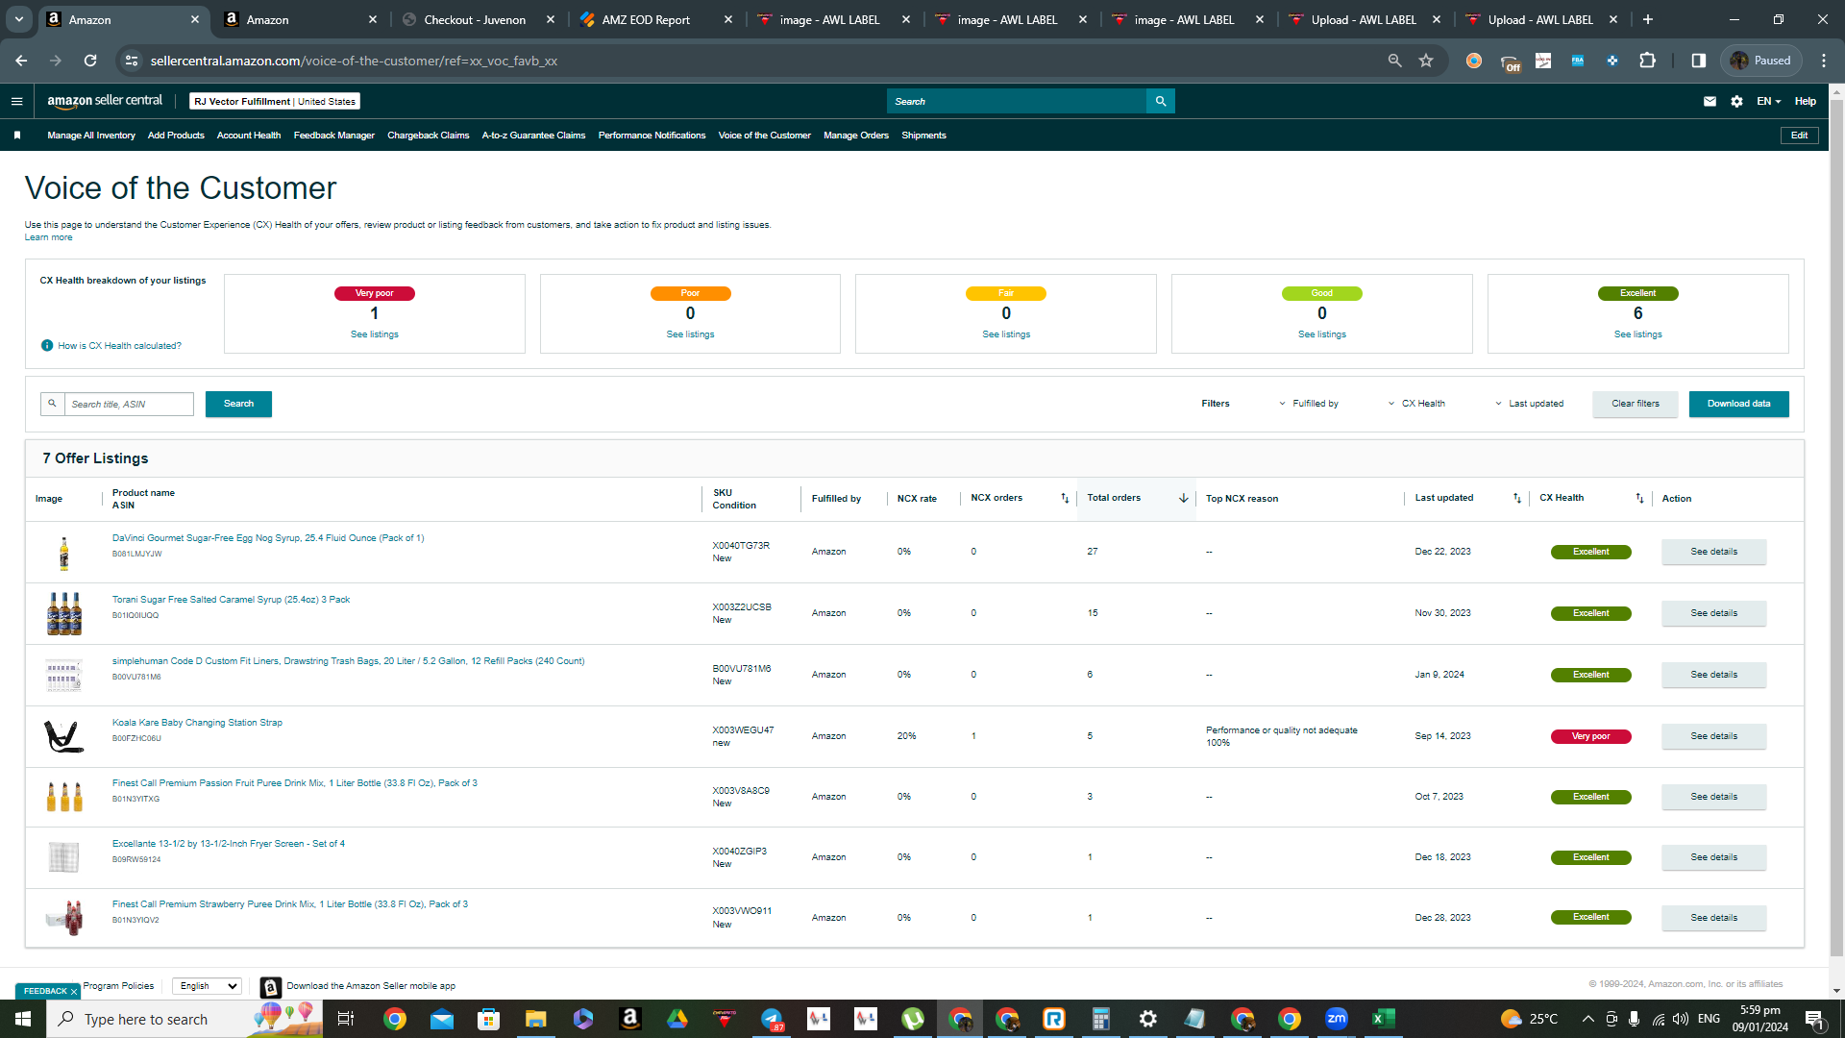Click Koala Kare strap product thumbnail
Image resolution: width=1845 pixels, height=1038 pixels.
(64, 736)
